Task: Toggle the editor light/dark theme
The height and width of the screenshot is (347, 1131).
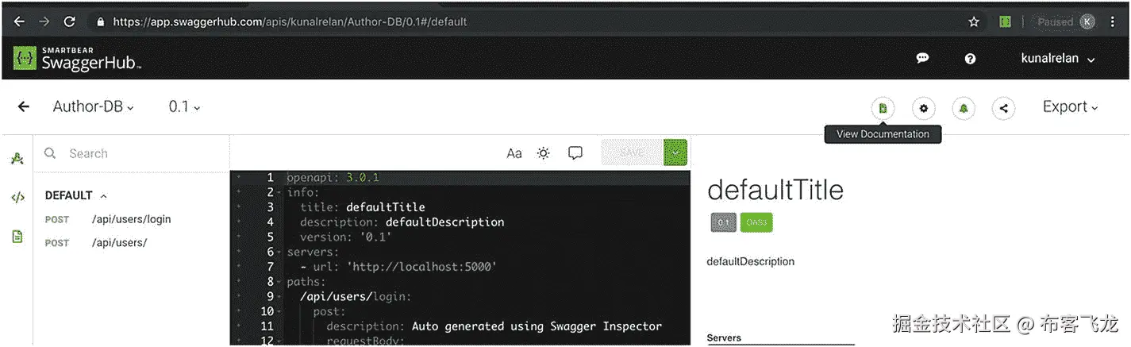Action: click(x=544, y=153)
